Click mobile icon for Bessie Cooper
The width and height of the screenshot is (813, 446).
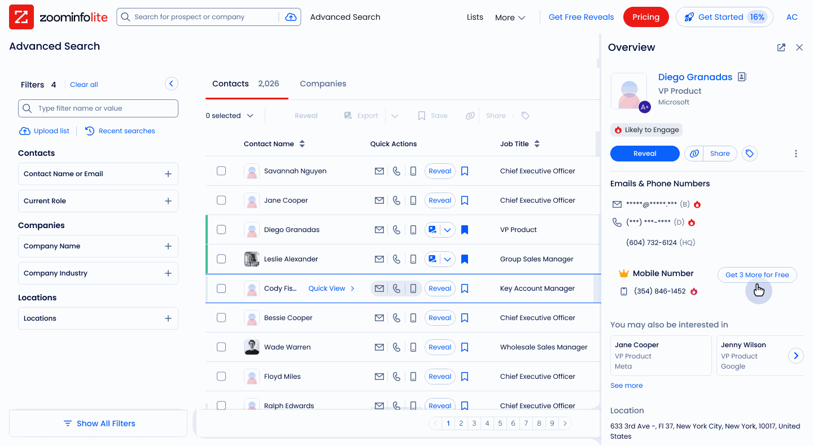point(413,318)
